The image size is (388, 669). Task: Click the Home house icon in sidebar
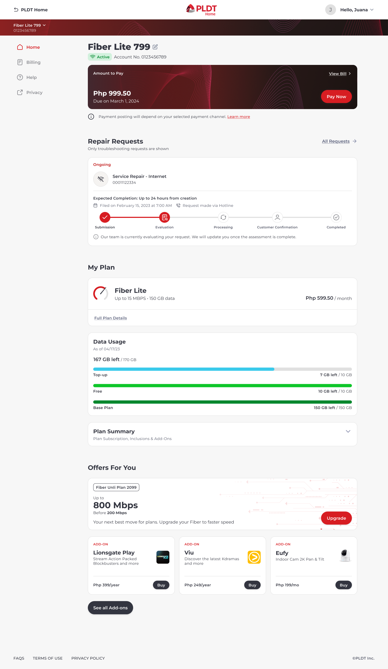(20, 47)
